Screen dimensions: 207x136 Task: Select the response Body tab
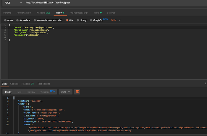pos(5,84)
